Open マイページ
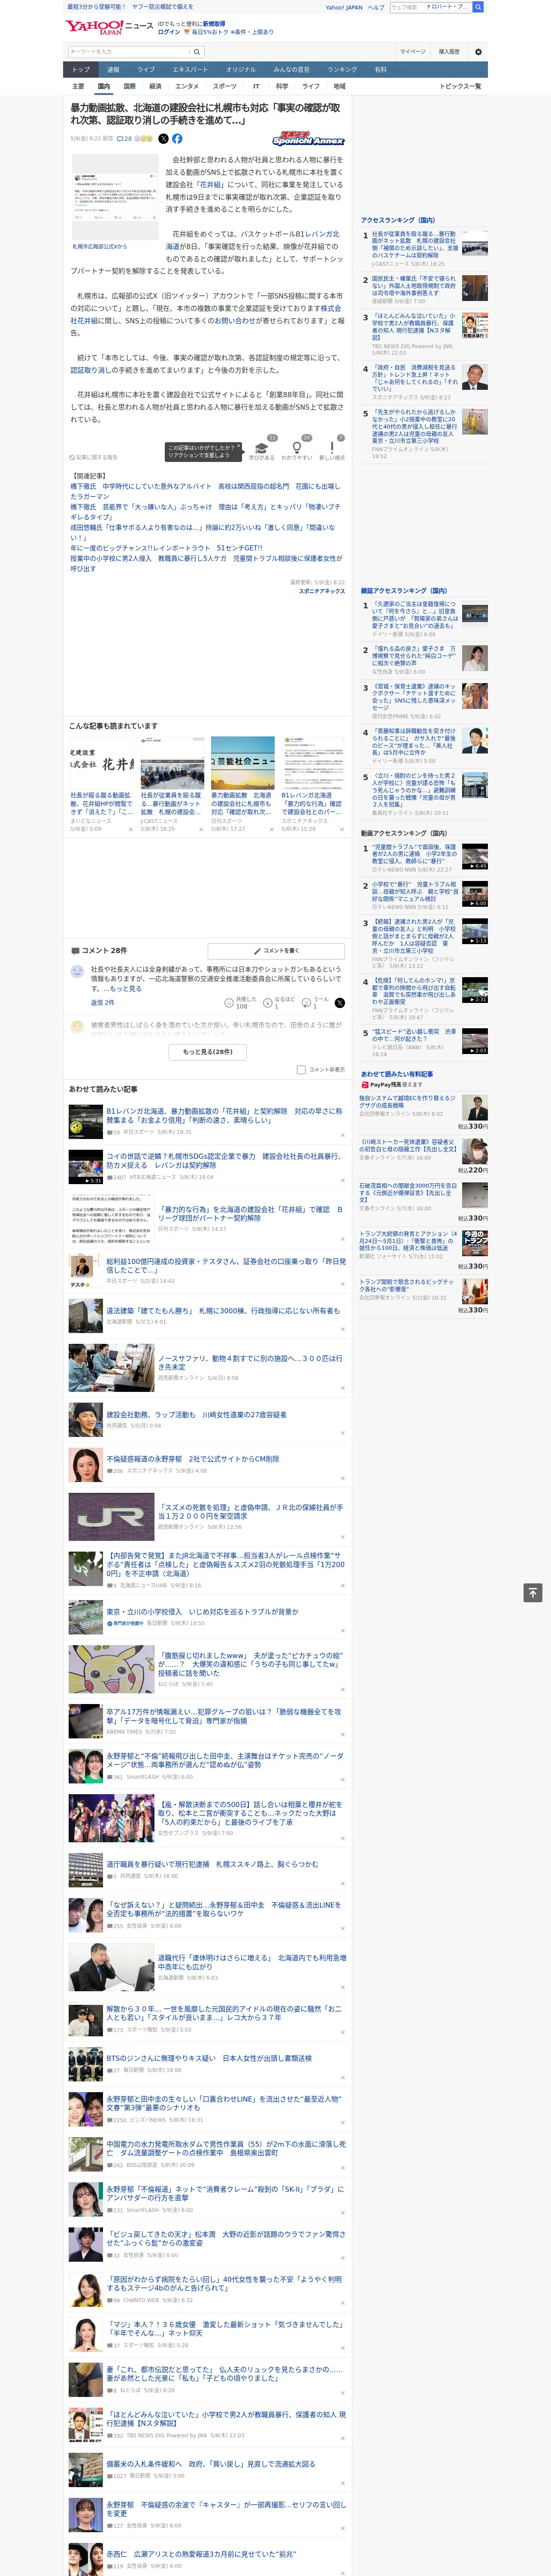The width and height of the screenshot is (551, 2576). click(412, 52)
